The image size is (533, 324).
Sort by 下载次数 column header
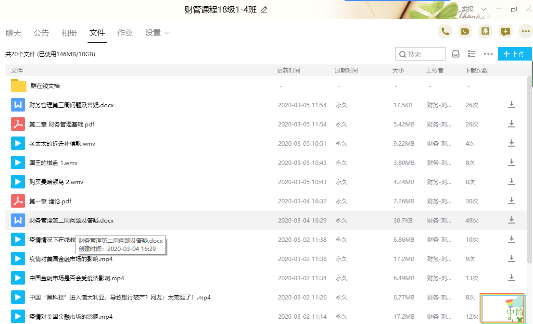coord(476,70)
